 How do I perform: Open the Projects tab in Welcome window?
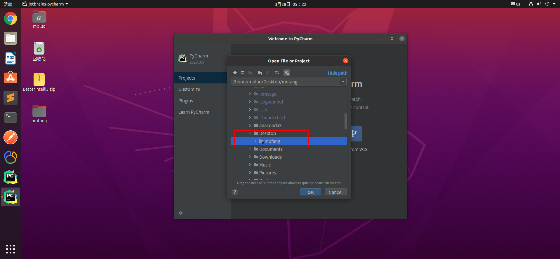tap(200, 78)
